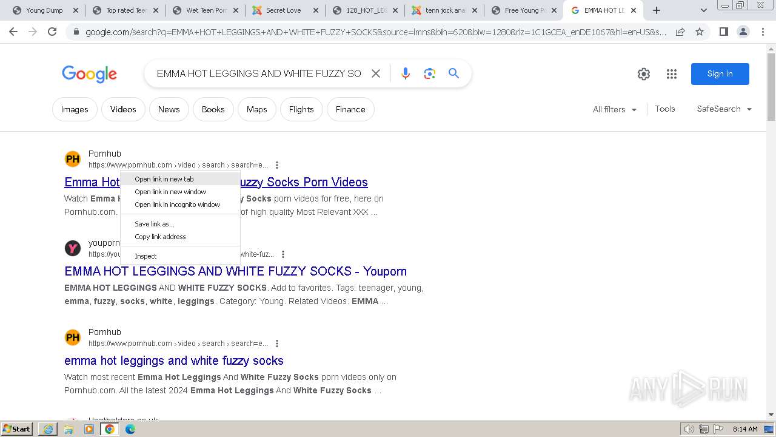This screenshot has height=437, width=776.
Task: Filter results by Finance
Action: coord(350,109)
